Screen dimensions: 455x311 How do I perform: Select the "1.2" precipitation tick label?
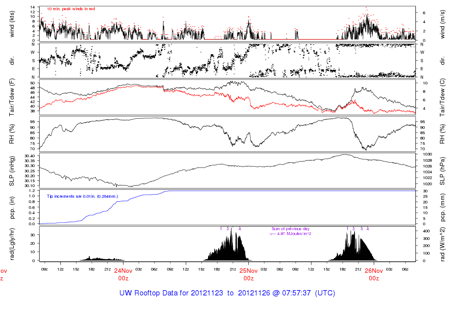click(32, 191)
